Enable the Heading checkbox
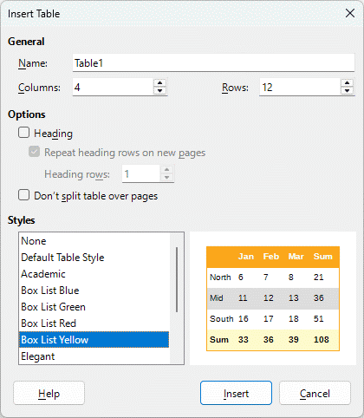364x418 pixels. click(24, 133)
